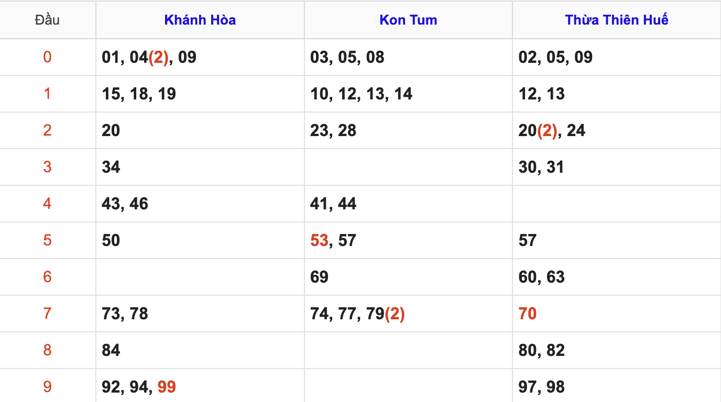Screen dimensions: 721x402
Task: Click the Thừa Thiên Huế cell with 97, 98
Action: point(617,386)
